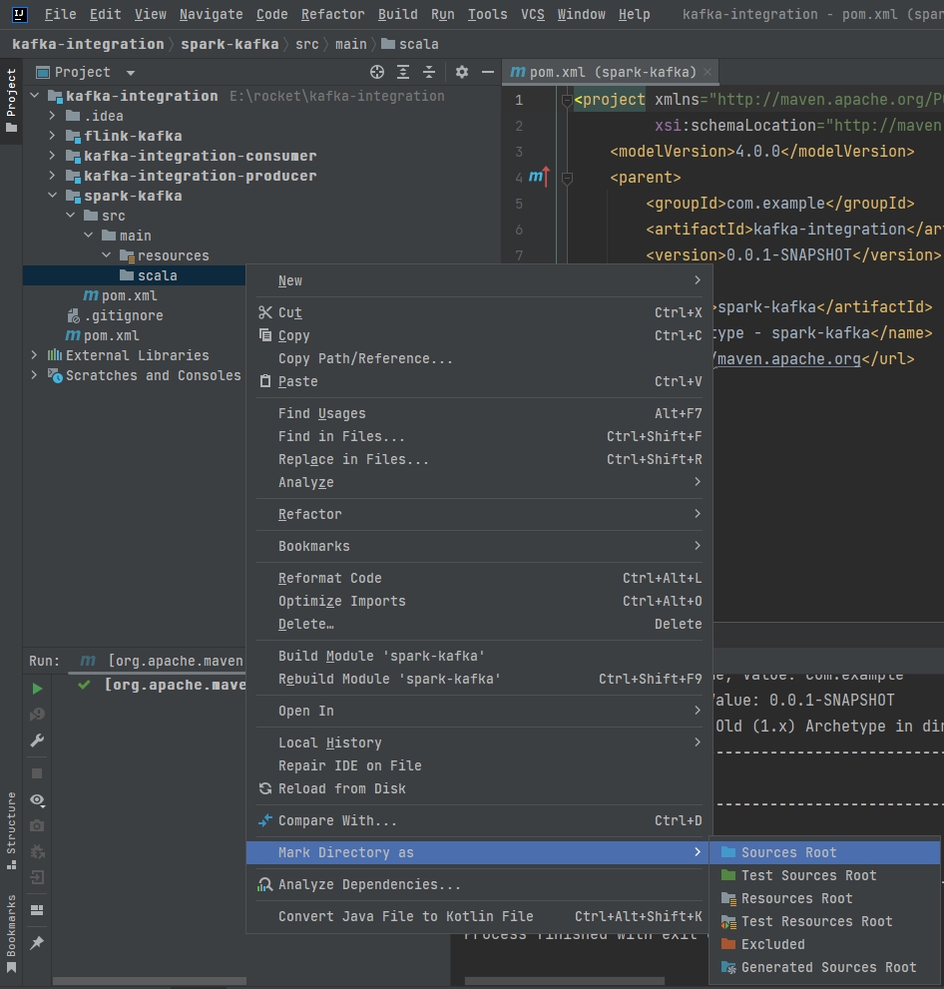Choose Analyze Dependencies... entry

[479, 885]
